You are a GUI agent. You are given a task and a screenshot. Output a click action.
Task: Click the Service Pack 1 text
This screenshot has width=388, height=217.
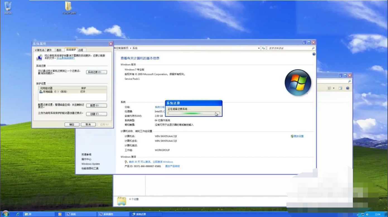tap(132, 79)
